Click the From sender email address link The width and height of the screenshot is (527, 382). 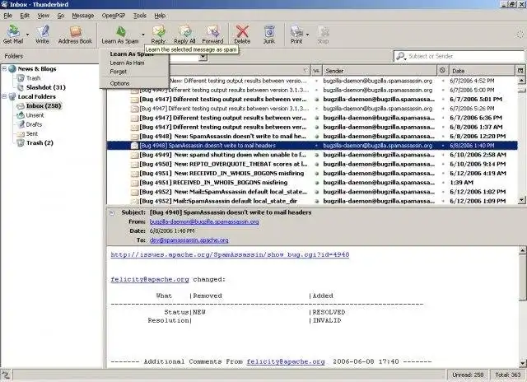[x=204, y=221]
